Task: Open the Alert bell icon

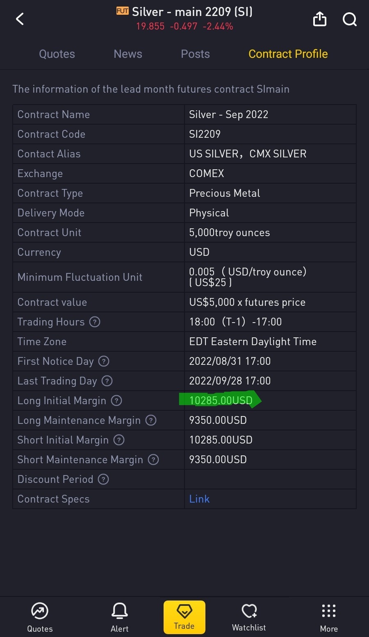Action: tap(119, 617)
